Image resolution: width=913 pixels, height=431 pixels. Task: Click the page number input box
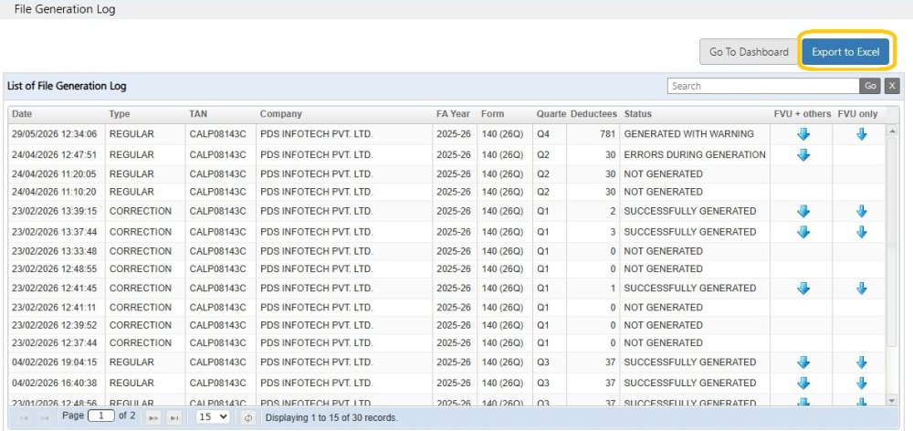[101, 416]
